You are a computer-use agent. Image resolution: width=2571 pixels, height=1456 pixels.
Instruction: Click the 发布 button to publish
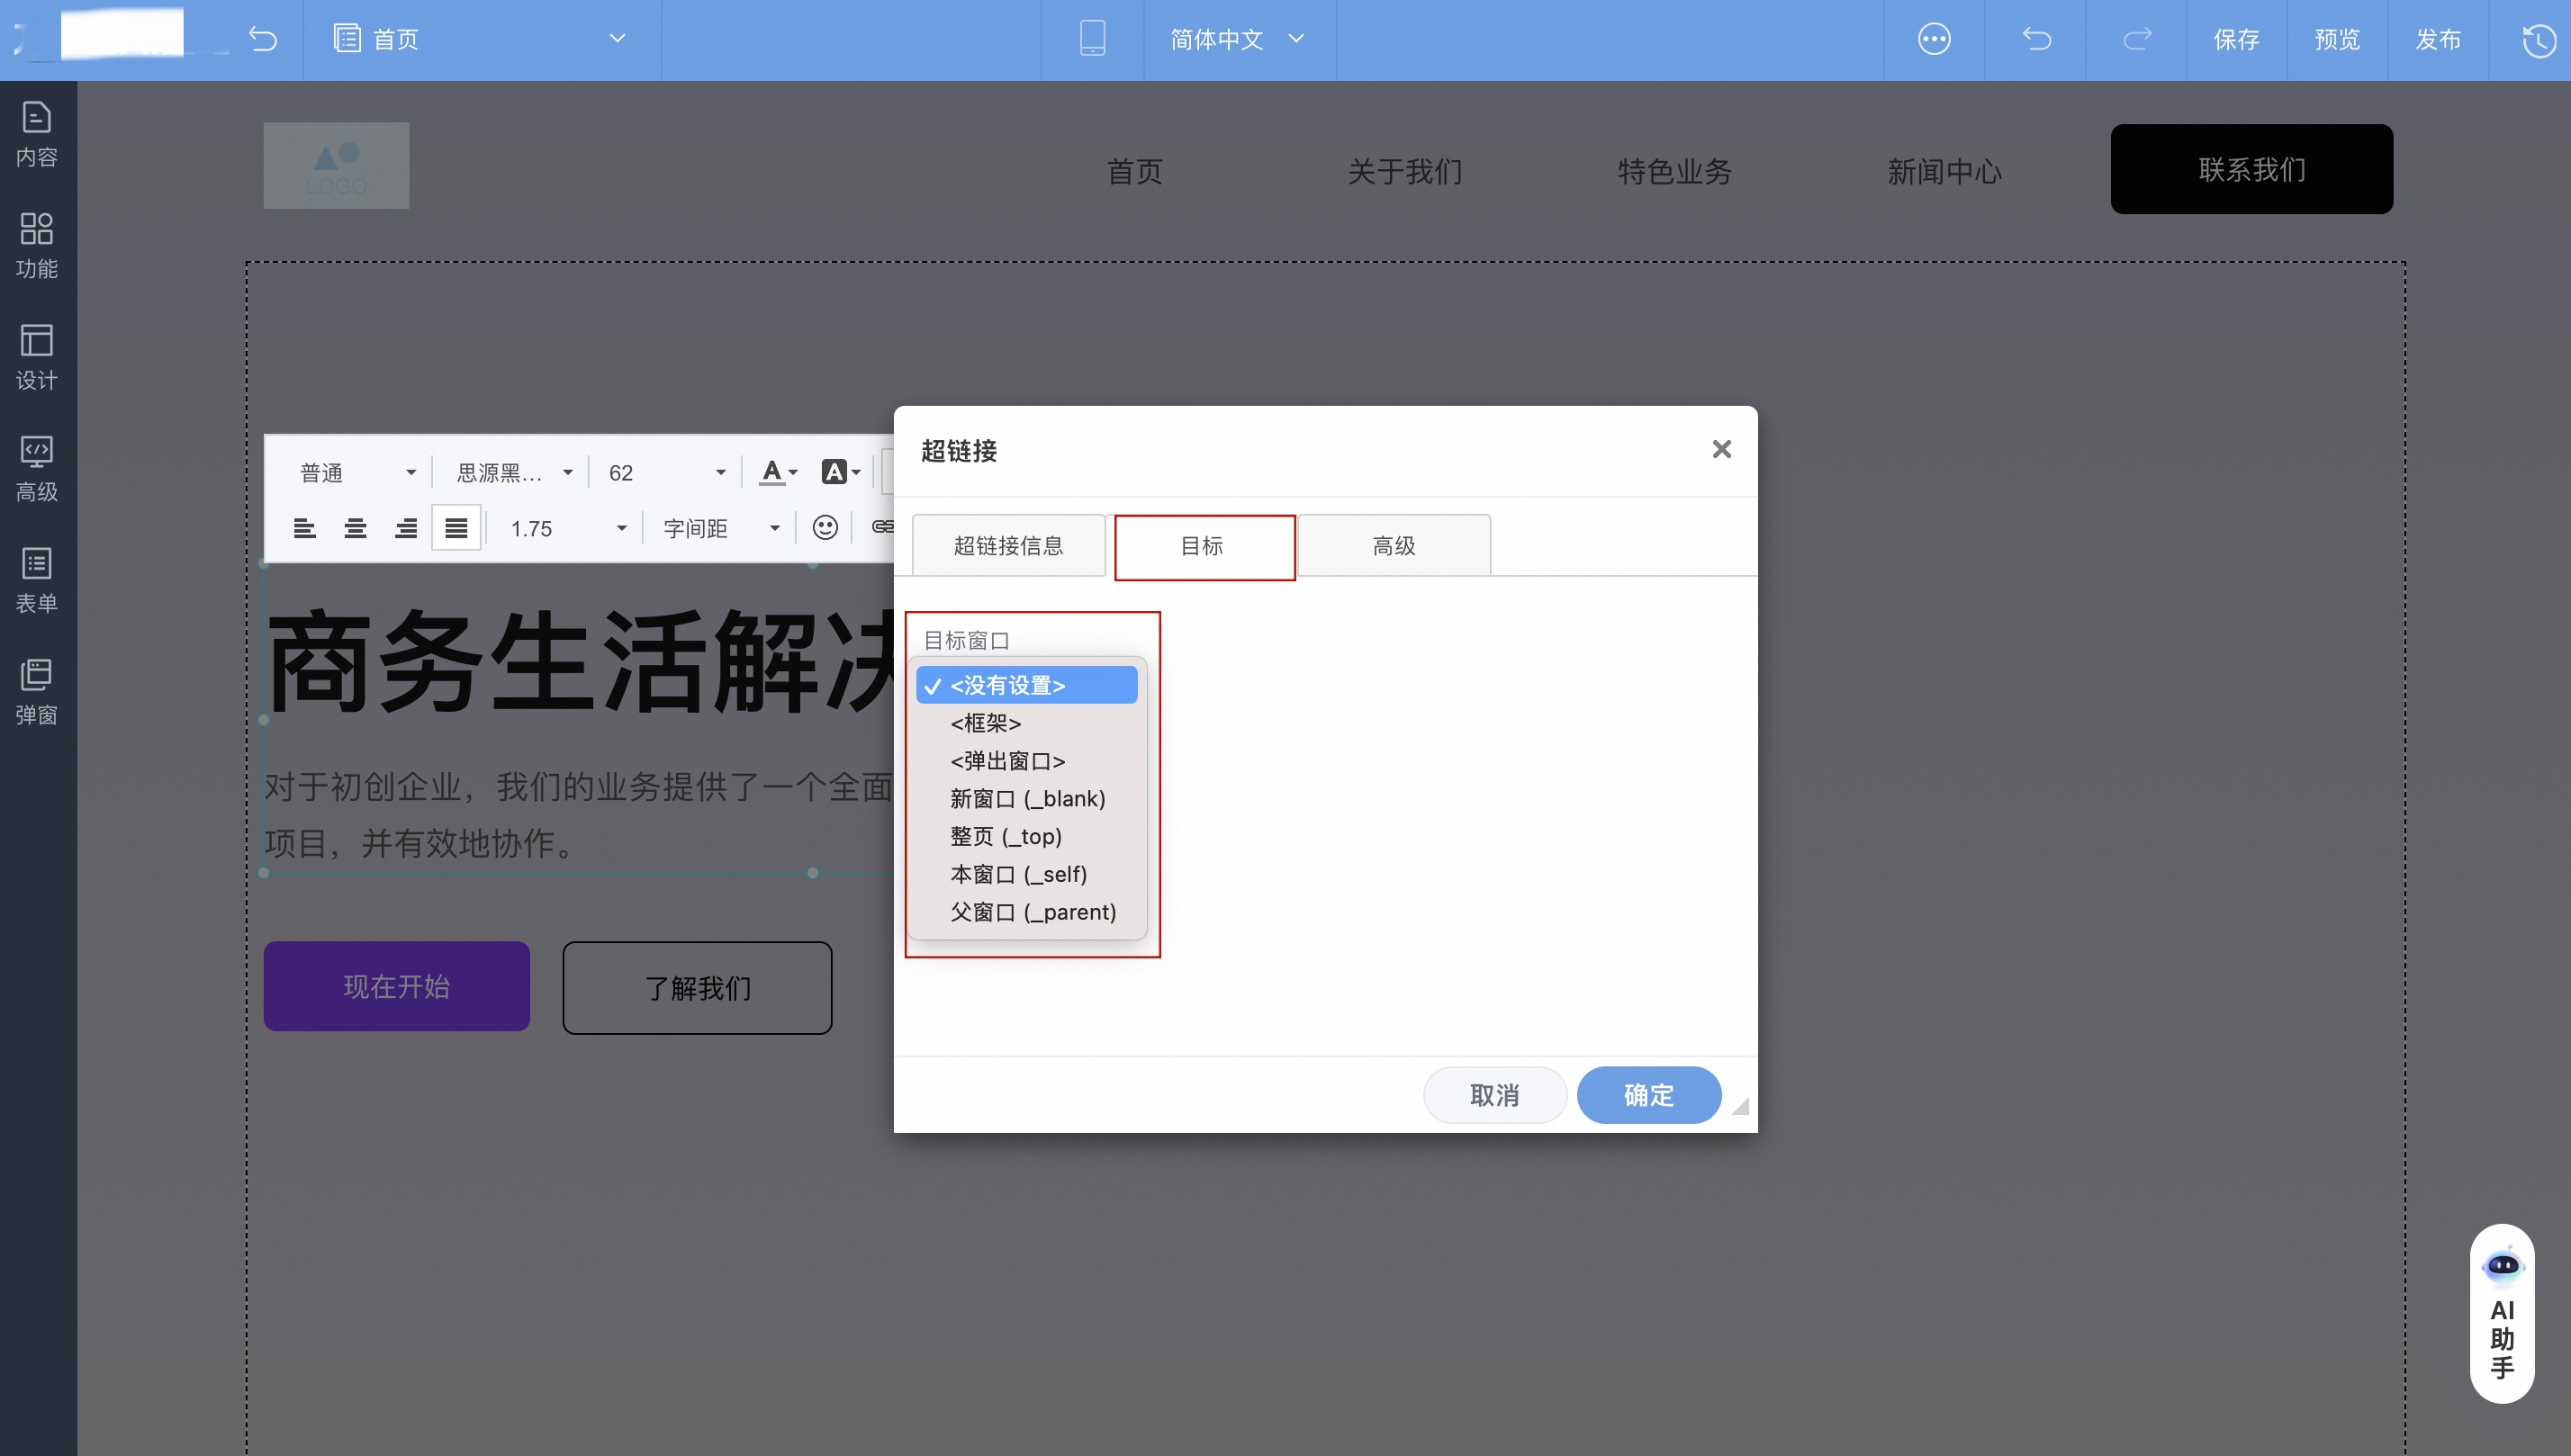pos(2439,40)
